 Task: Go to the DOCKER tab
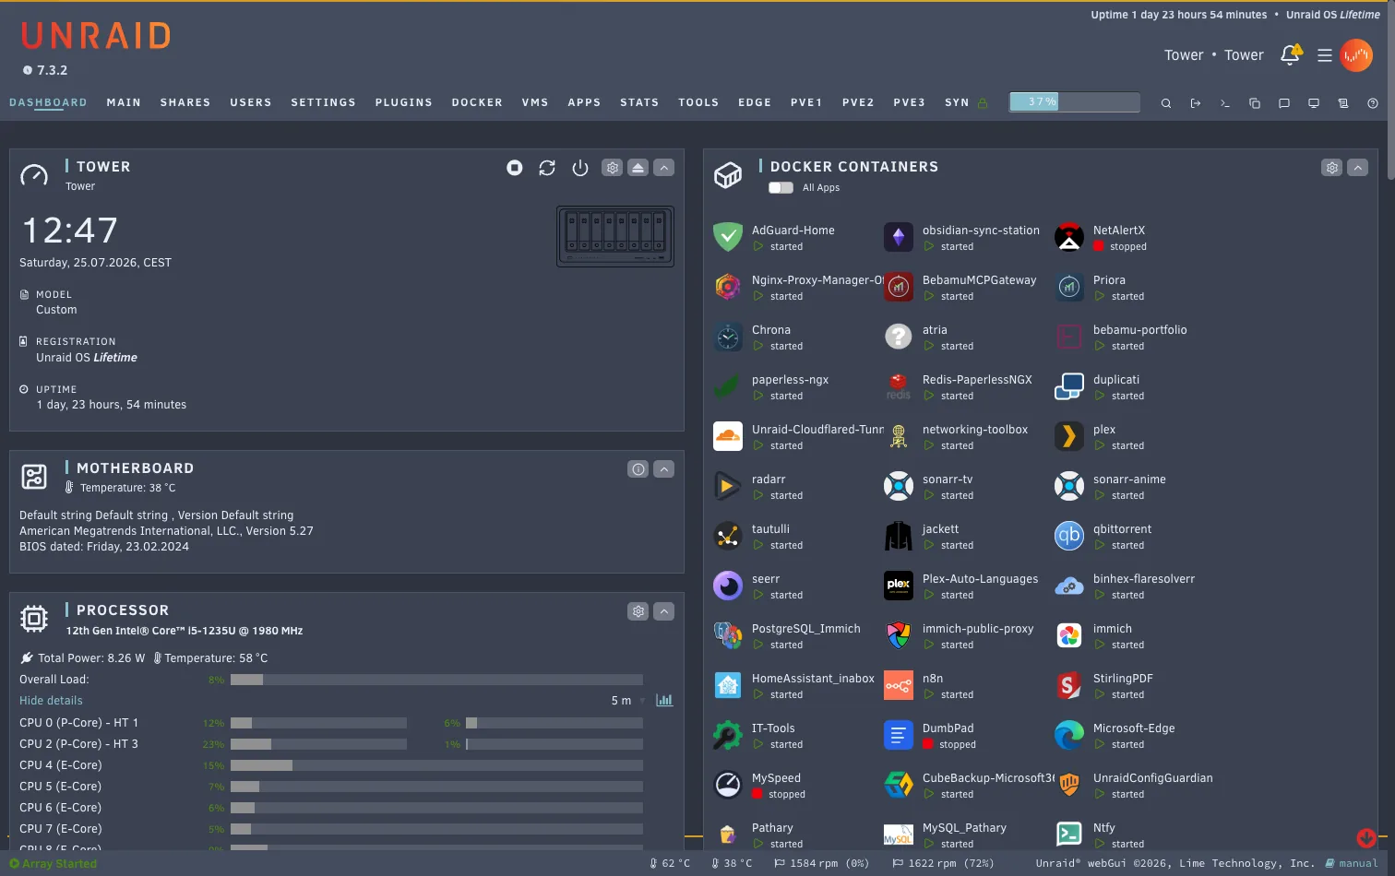pyautogui.click(x=477, y=102)
